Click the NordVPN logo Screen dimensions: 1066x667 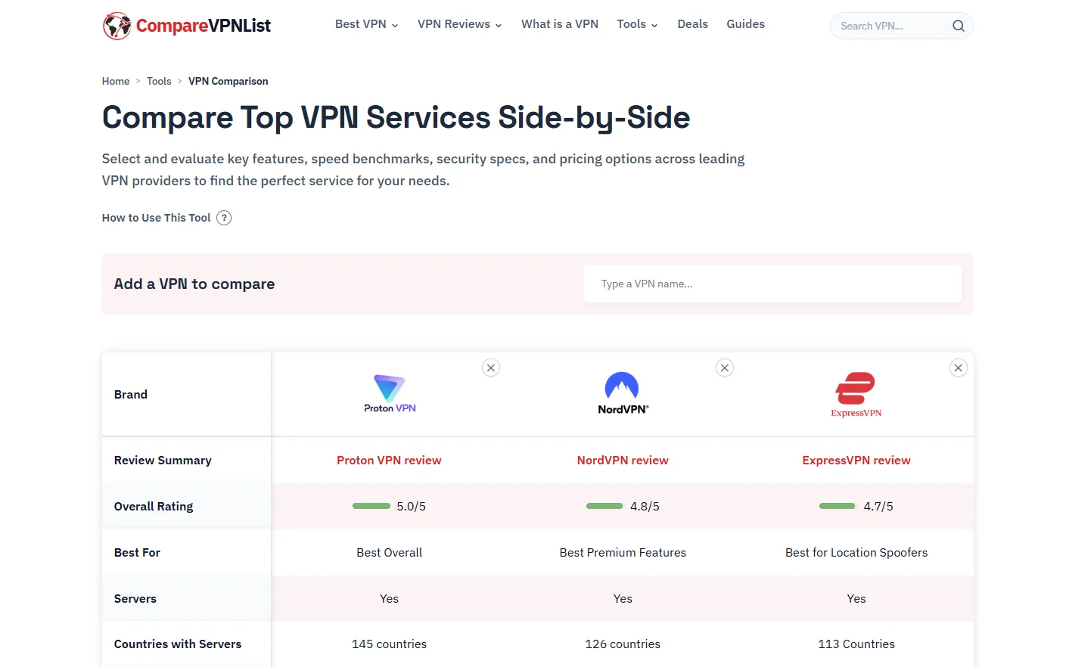[x=623, y=393]
